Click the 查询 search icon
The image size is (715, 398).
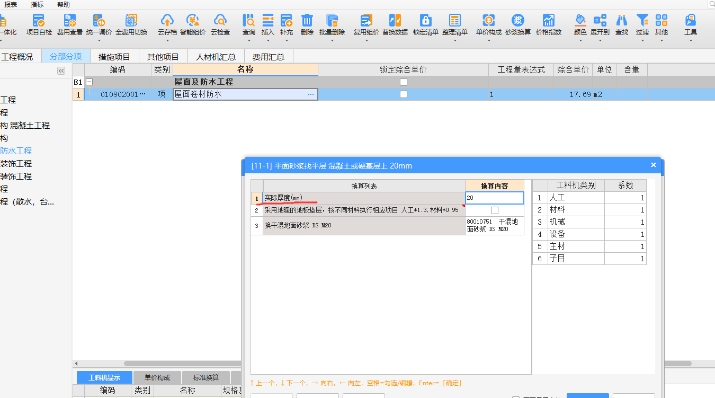tap(249, 21)
